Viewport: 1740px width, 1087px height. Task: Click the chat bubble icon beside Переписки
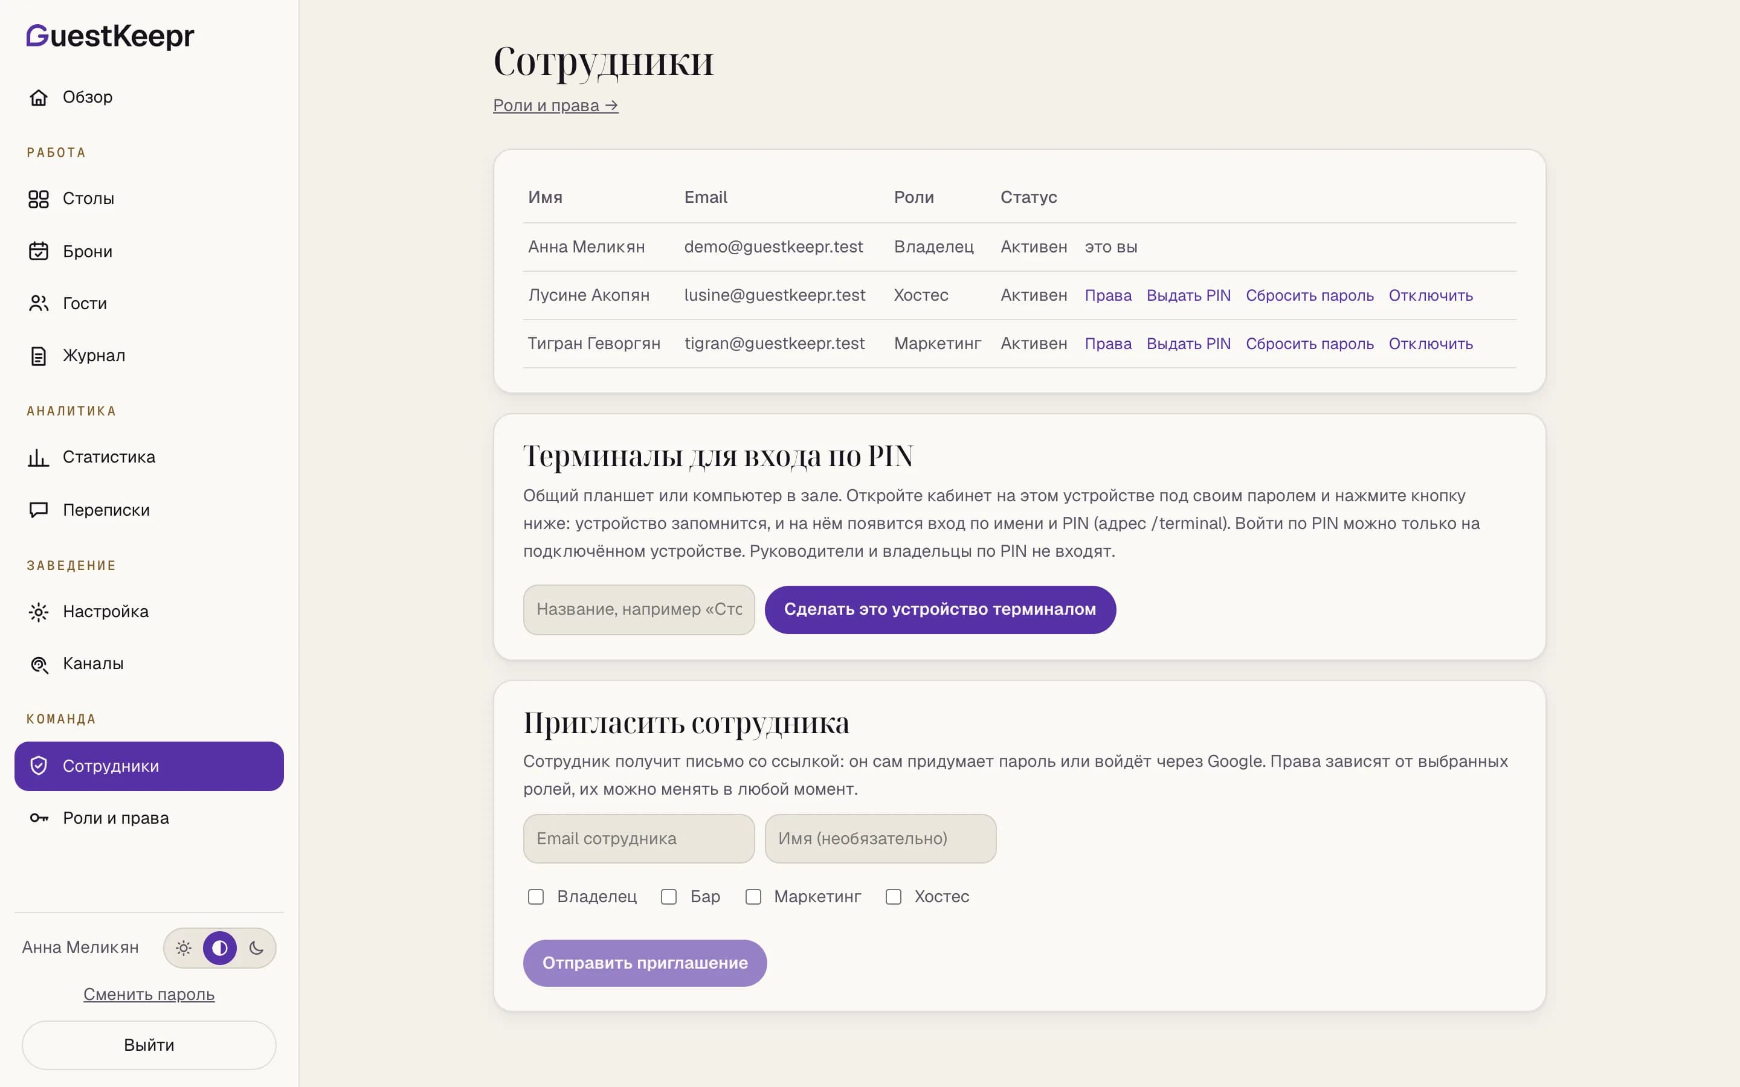click(x=39, y=510)
